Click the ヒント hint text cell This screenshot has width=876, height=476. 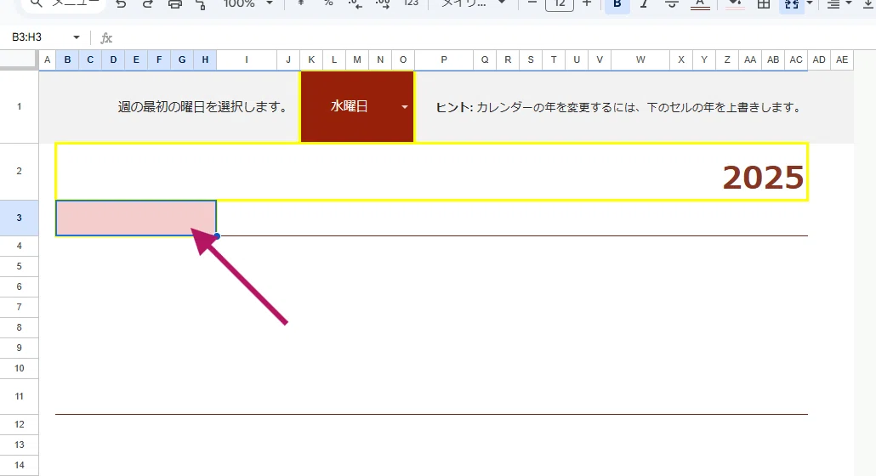[618, 107]
